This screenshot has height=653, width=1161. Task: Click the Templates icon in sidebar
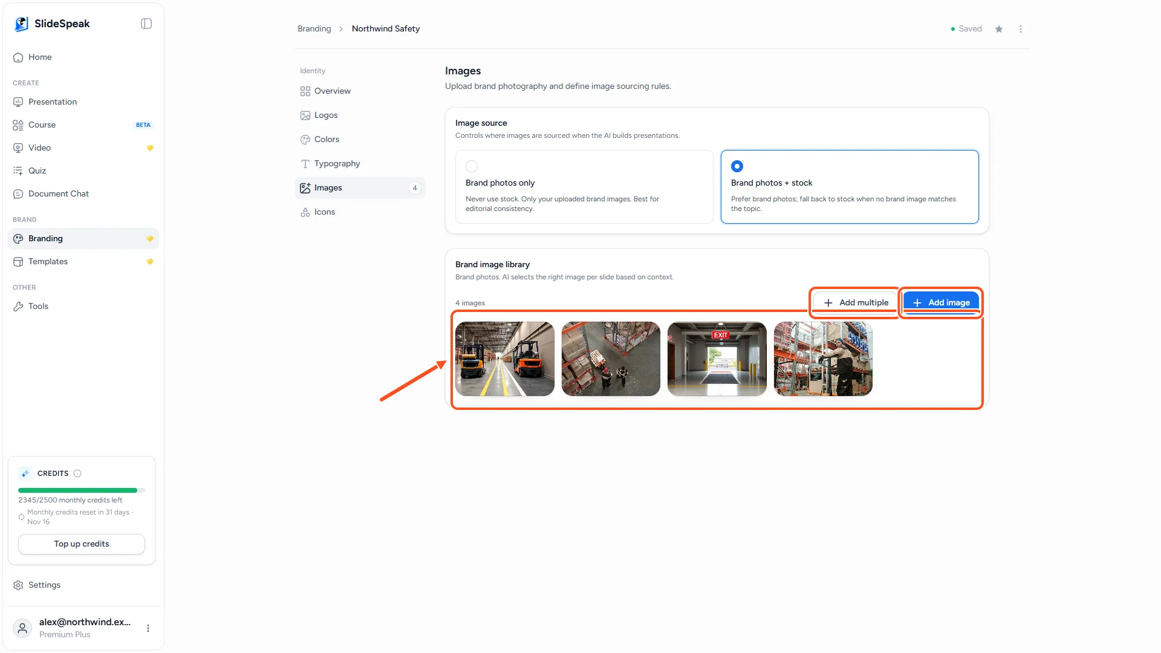pos(18,261)
